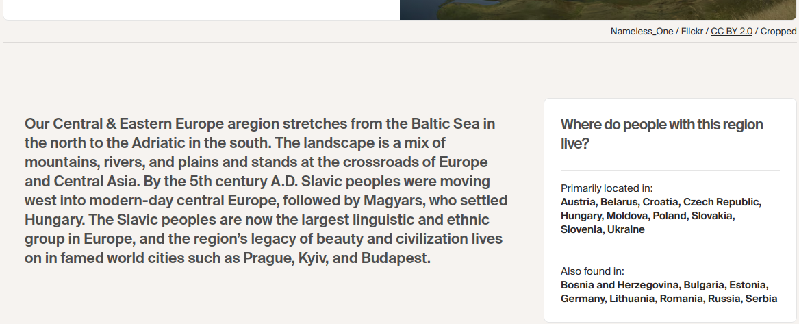Click the Nameless_One photo credit text
Image resolution: width=799 pixels, height=324 pixels.
coord(642,32)
